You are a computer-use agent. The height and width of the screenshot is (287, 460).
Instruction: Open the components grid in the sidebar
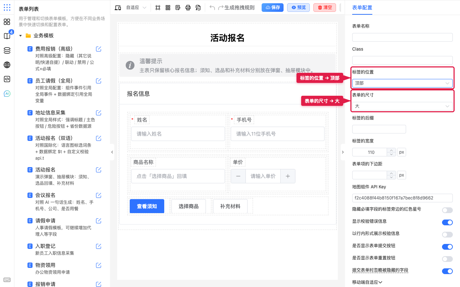click(x=7, y=22)
